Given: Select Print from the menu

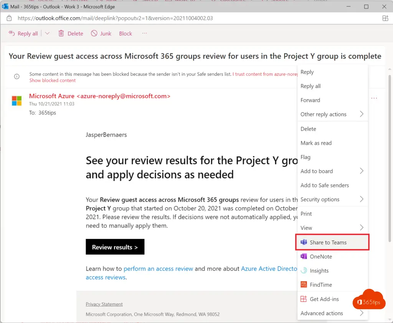Looking at the screenshot, I should tap(333, 214).
